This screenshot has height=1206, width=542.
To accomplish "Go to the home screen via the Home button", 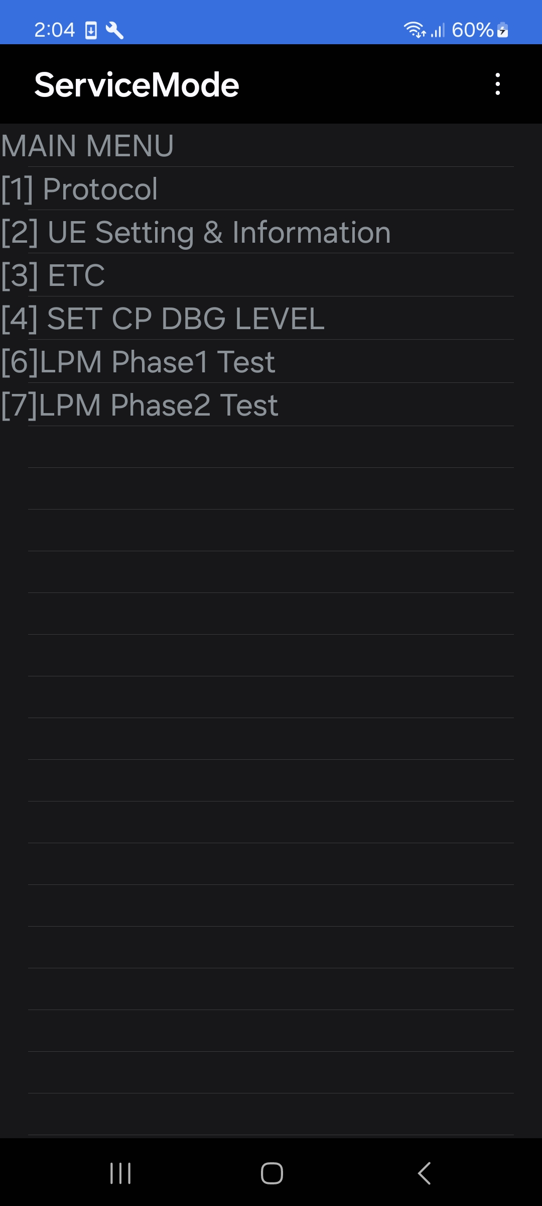I will [272, 1173].
